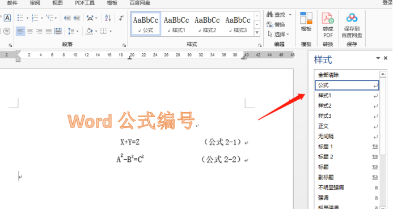
Task: Open the 百度网盘 ribbon tab
Action: pos(140,3)
